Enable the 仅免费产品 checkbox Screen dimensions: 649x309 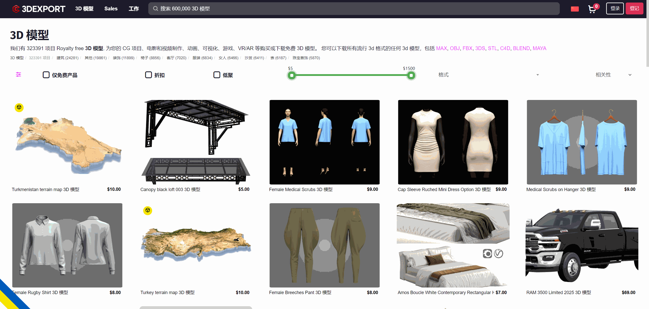coord(46,75)
